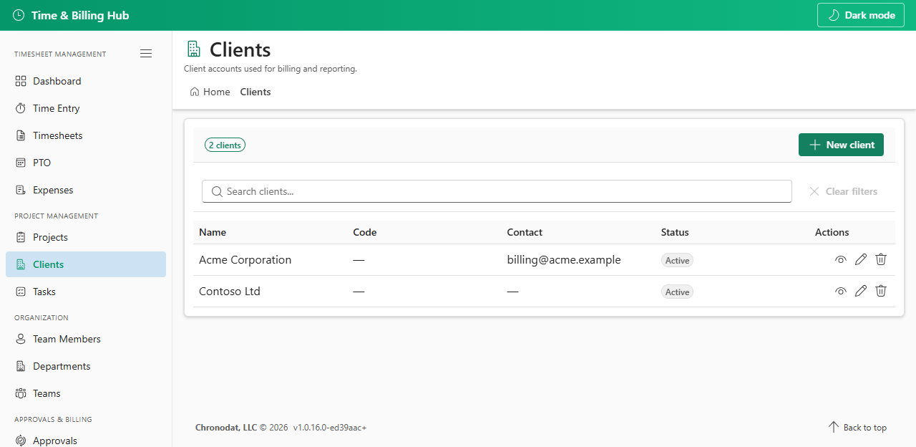Click the Timesheets document icon

[21, 135]
